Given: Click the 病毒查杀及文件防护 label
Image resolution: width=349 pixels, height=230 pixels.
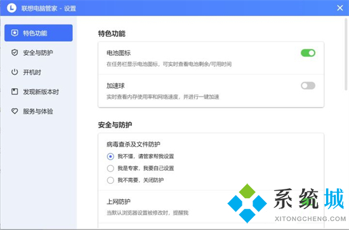Looking at the screenshot, I should [133, 144].
